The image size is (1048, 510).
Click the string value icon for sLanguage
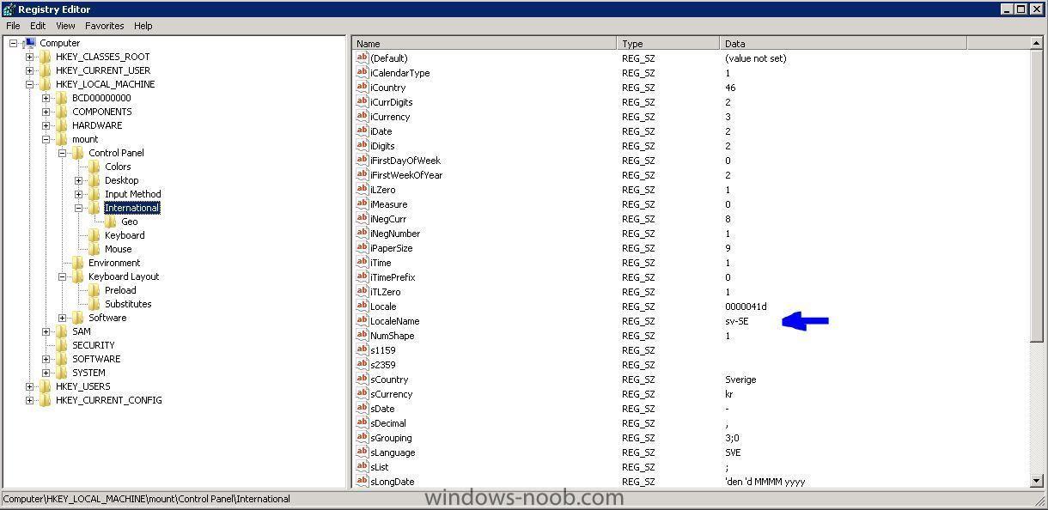(x=362, y=452)
